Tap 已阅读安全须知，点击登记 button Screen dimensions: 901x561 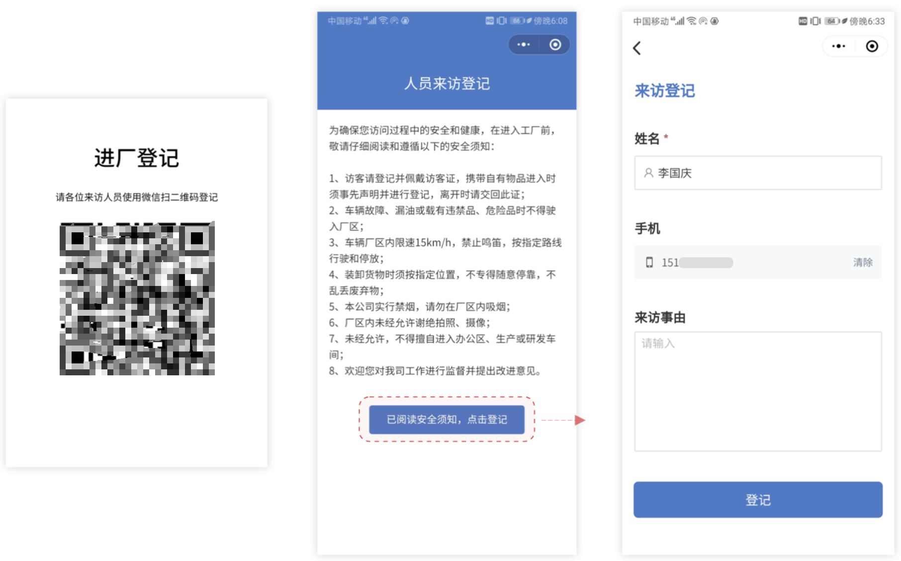pyautogui.click(x=447, y=419)
